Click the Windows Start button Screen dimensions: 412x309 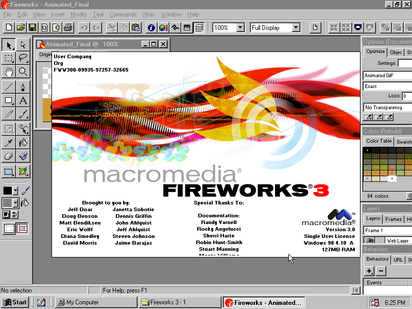coord(15,302)
